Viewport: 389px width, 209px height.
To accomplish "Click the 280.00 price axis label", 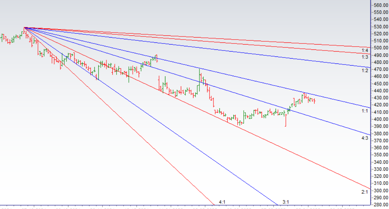I will (381, 205).
